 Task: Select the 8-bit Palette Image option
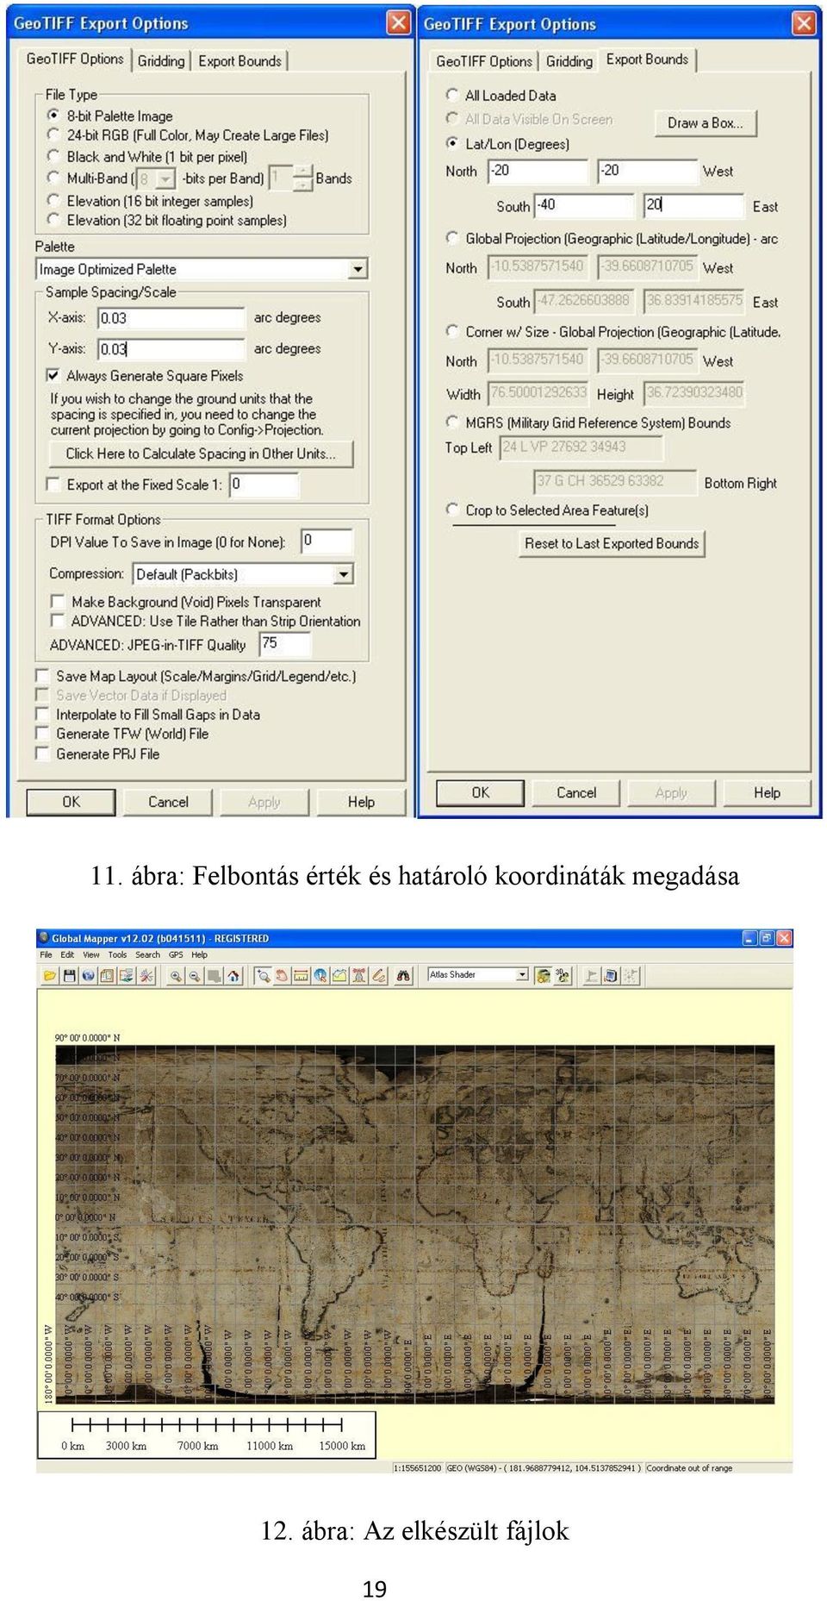click(53, 116)
